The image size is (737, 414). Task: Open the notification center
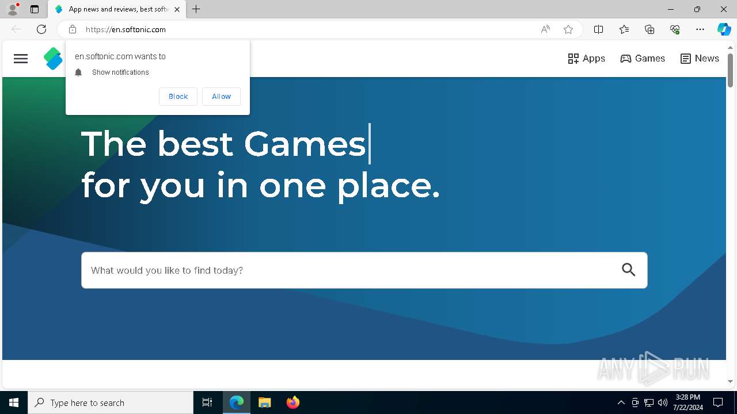click(718, 402)
